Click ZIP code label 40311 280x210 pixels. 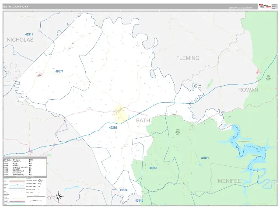tap(29, 34)
